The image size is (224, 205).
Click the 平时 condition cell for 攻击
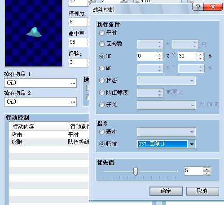(73, 135)
